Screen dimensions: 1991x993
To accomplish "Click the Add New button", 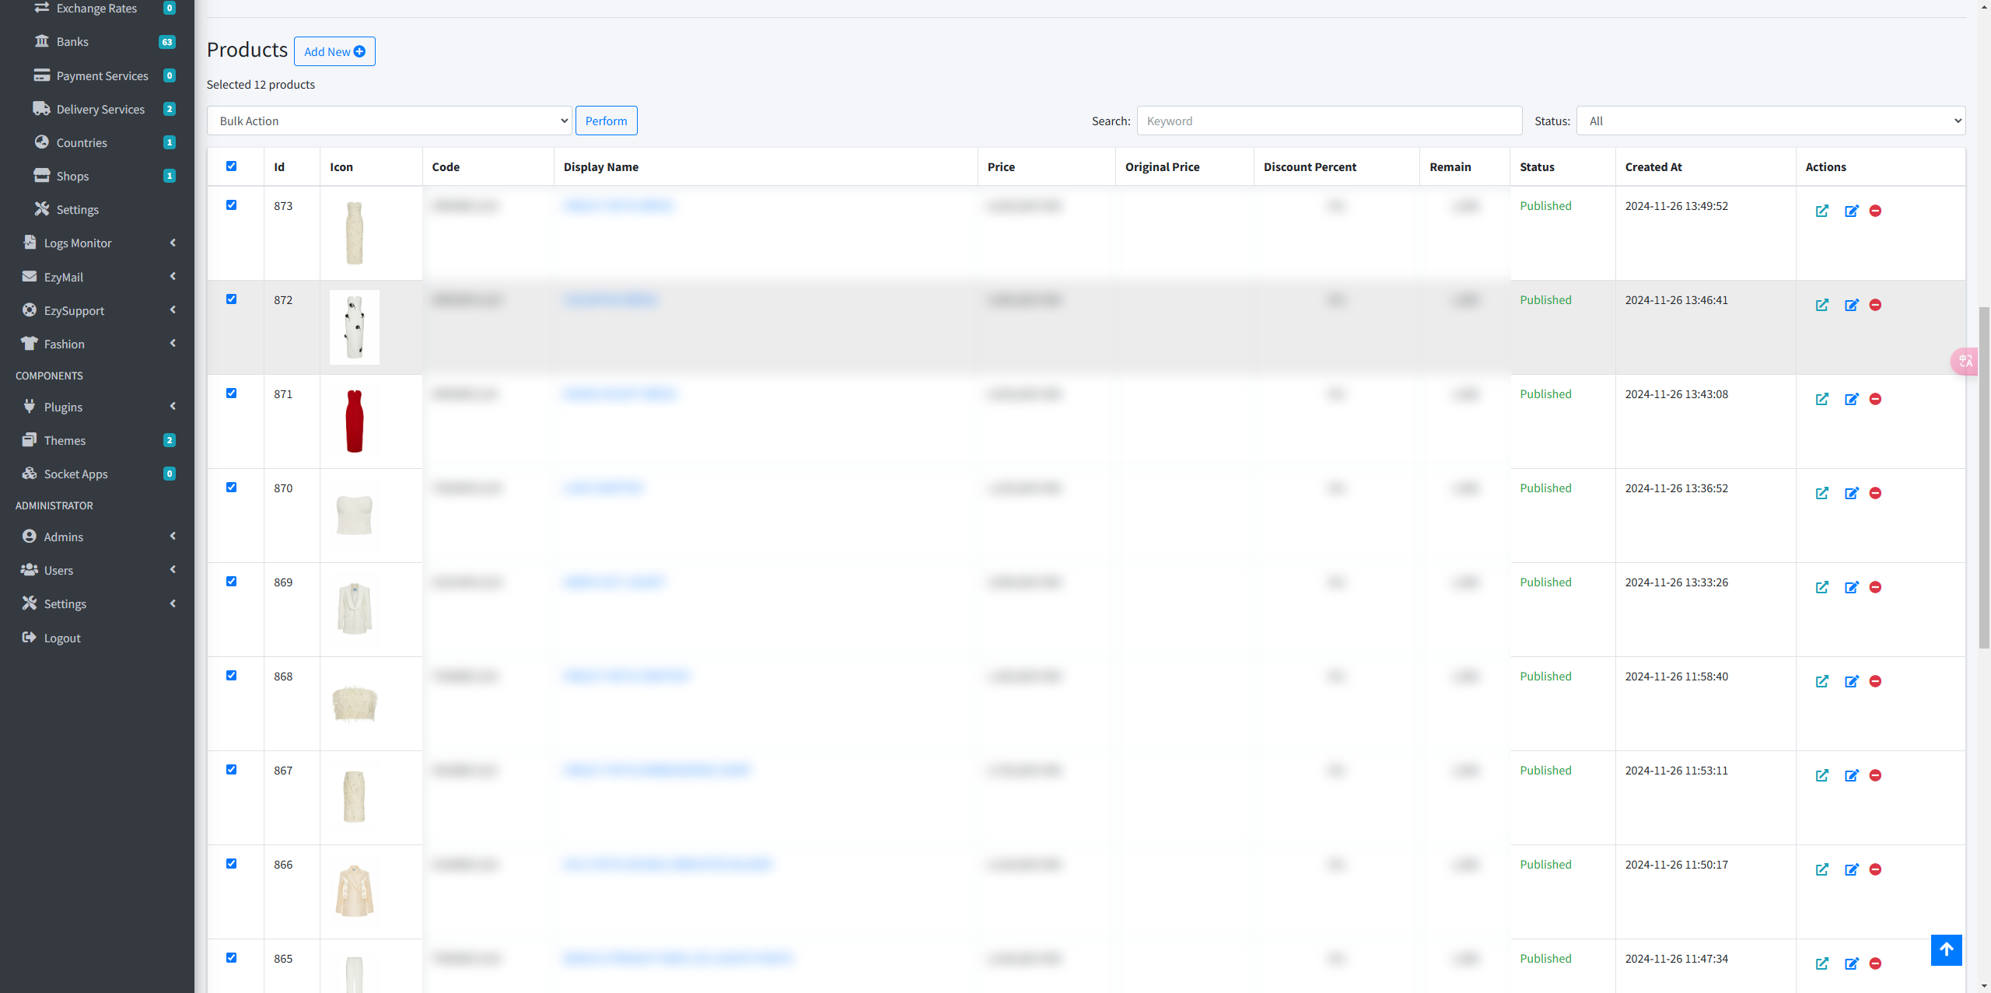I will [x=334, y=51].
